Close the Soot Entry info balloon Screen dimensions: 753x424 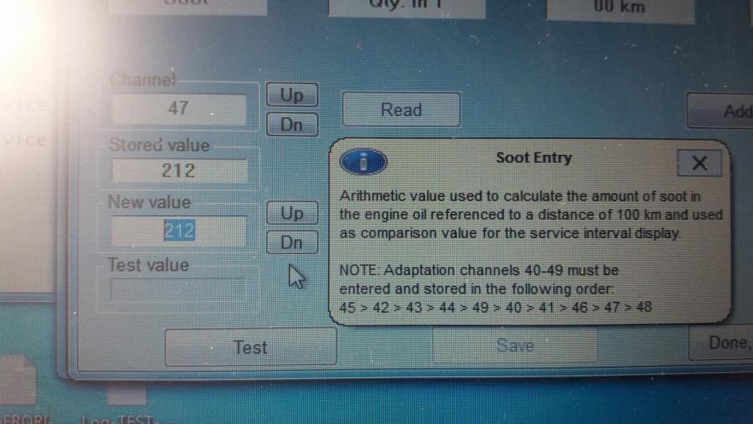click(699, 163)
